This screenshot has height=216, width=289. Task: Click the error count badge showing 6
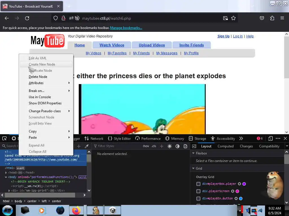260,138
